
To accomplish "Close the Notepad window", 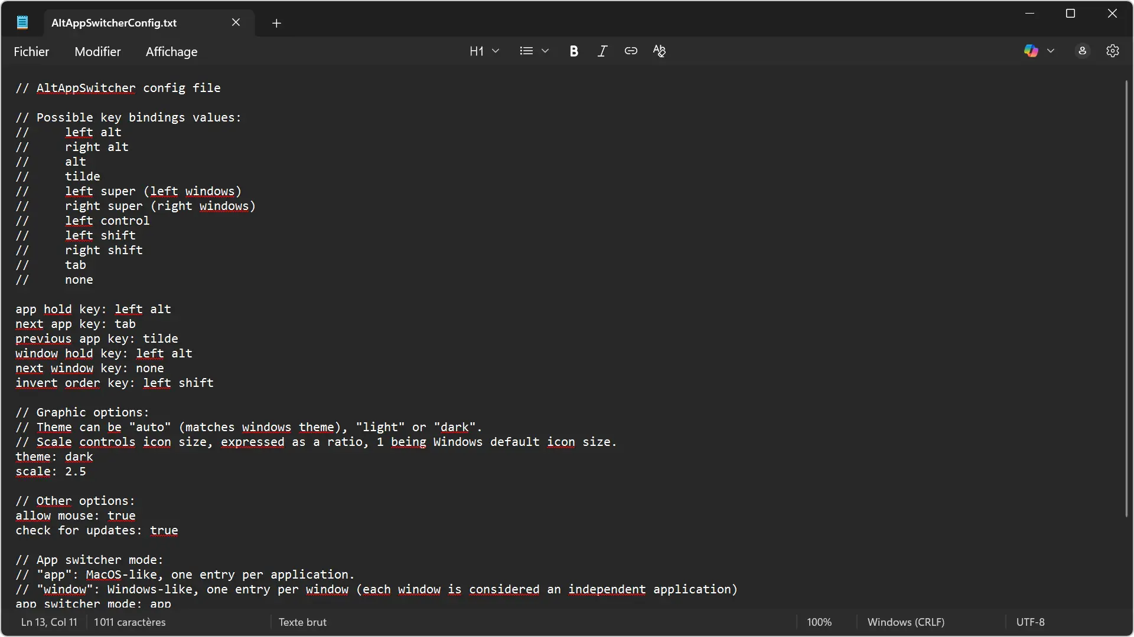I will [1112, 13].
